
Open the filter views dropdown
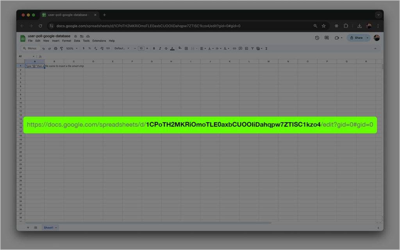259,48
